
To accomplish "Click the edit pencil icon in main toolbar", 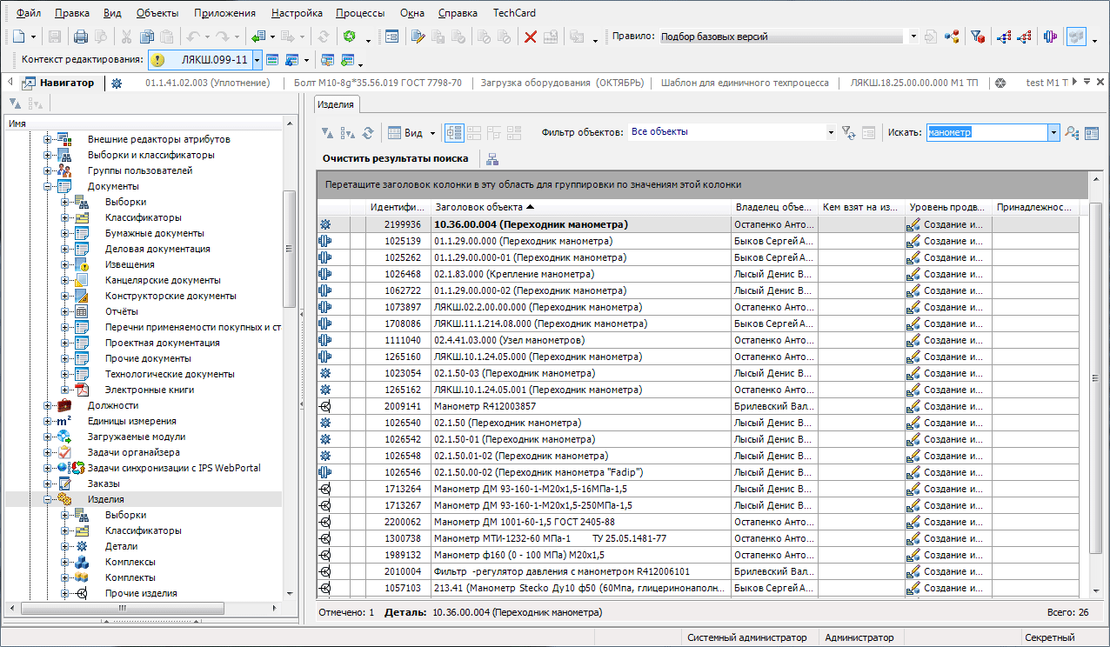I will 417,37.
